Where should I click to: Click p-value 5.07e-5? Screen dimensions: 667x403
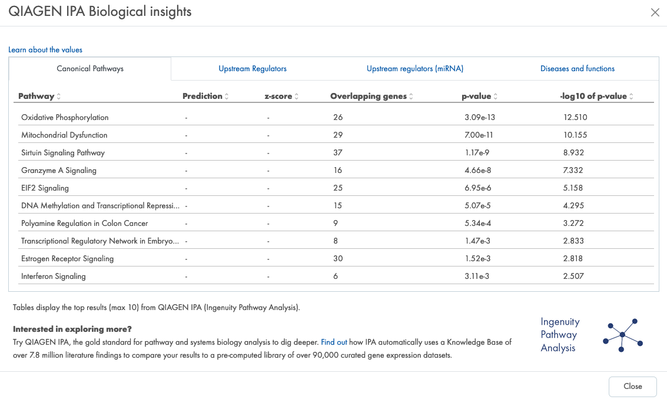click(x=477, y=206)
